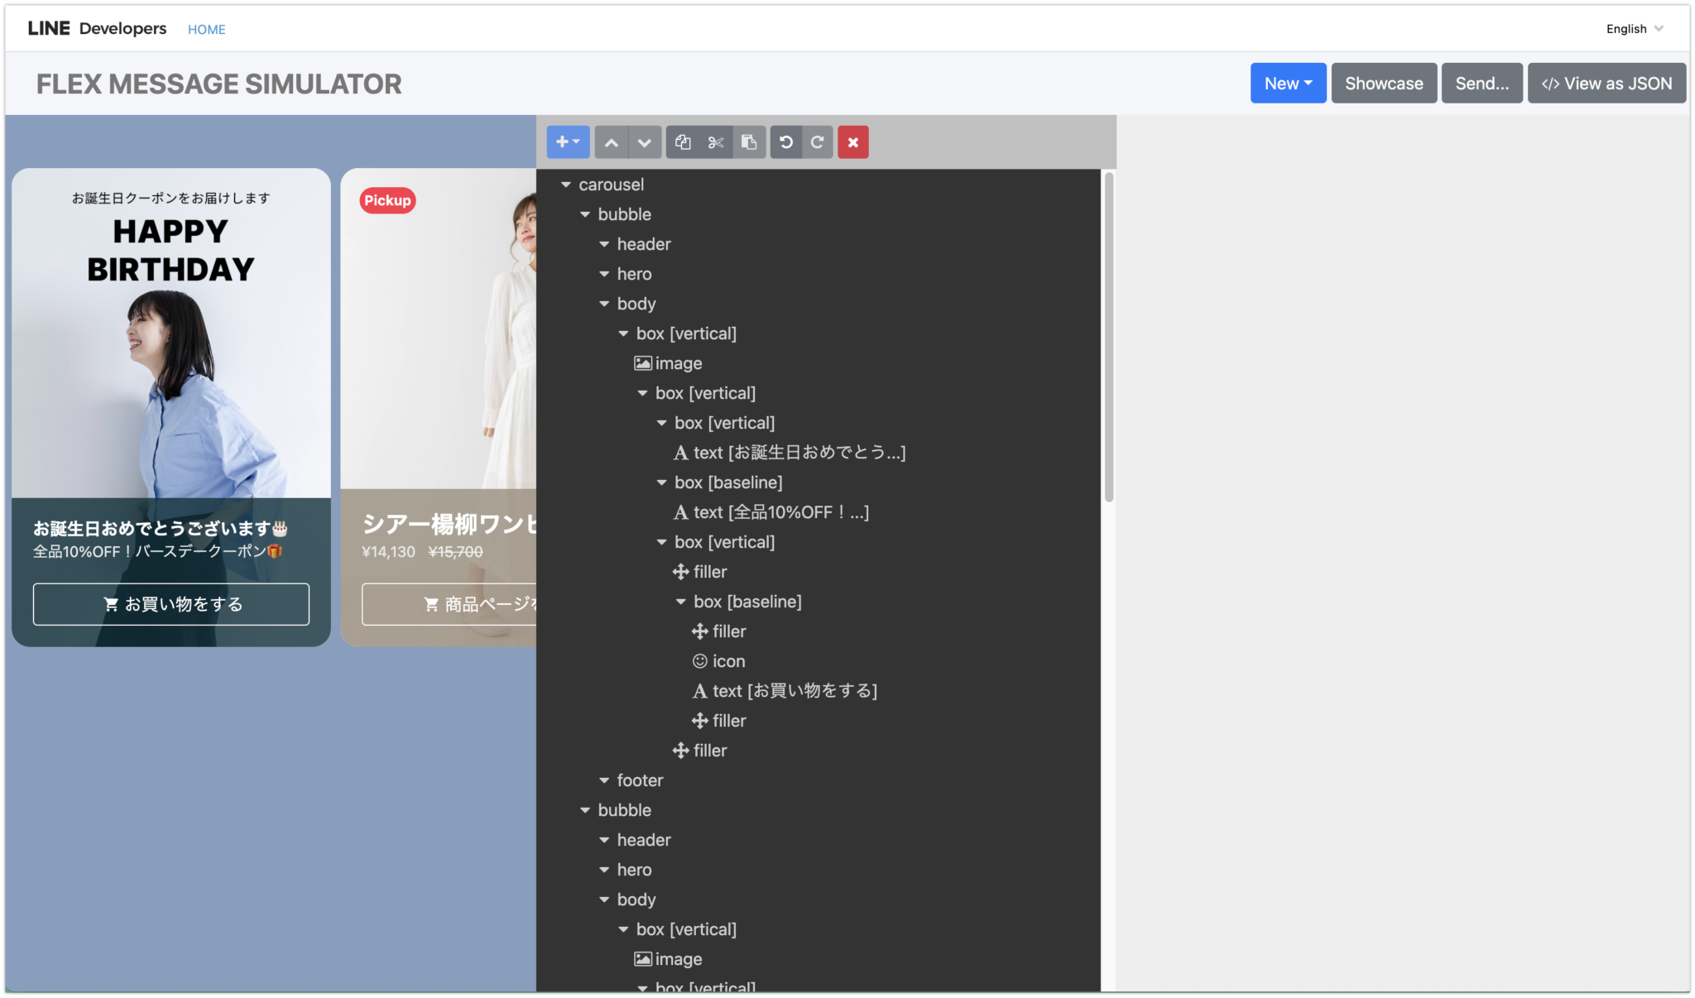Click the View as JSON button
Image resolution: width=1695 pixels, height=998 pixels.
click(1606, 83)
